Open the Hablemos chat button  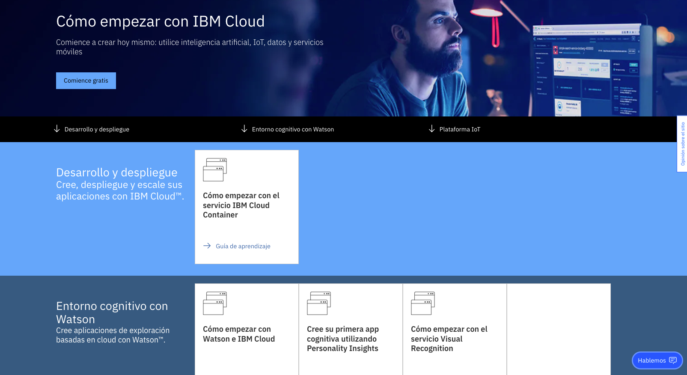click(x=657, y=360)
